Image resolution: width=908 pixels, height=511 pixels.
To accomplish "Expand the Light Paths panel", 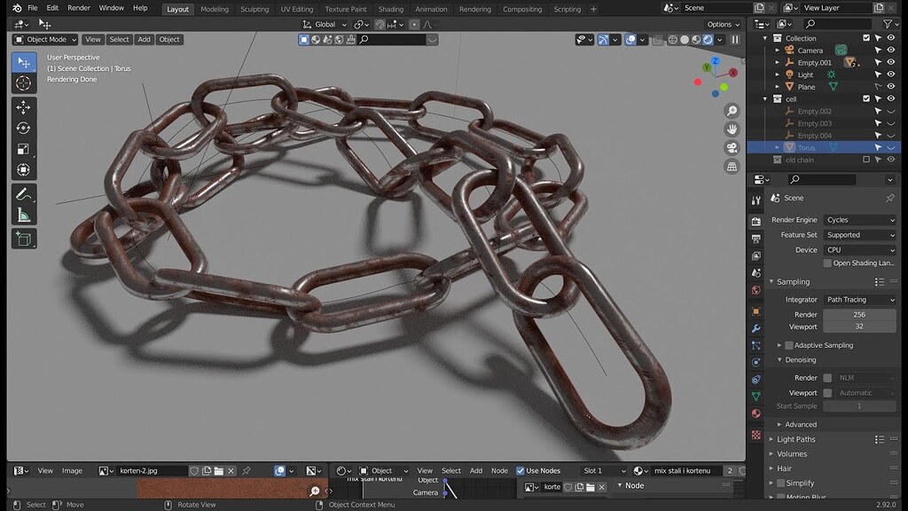I will pyautogui.click(x=795, y=439).
